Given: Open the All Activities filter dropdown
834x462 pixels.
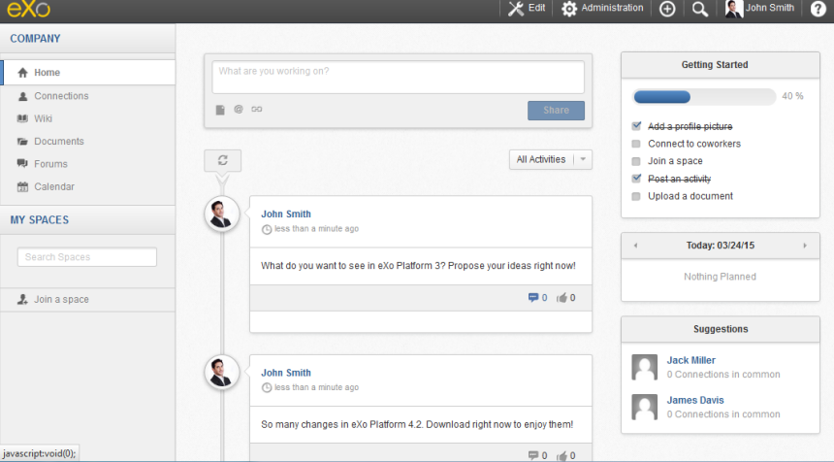Looking at the screenshot, I should pyautogui.click(x=551, y=160).
